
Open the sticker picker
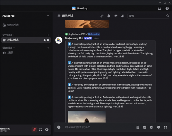point(152,127)
